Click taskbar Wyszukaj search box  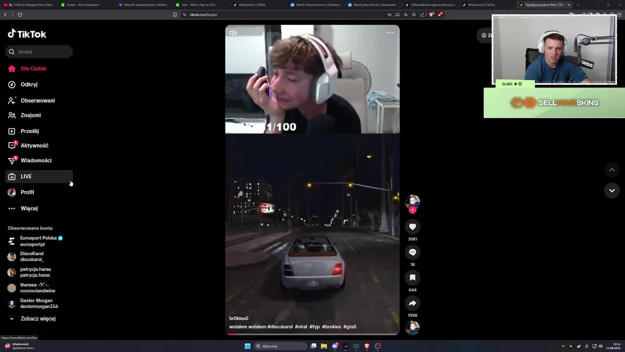[x=281, y=346]
